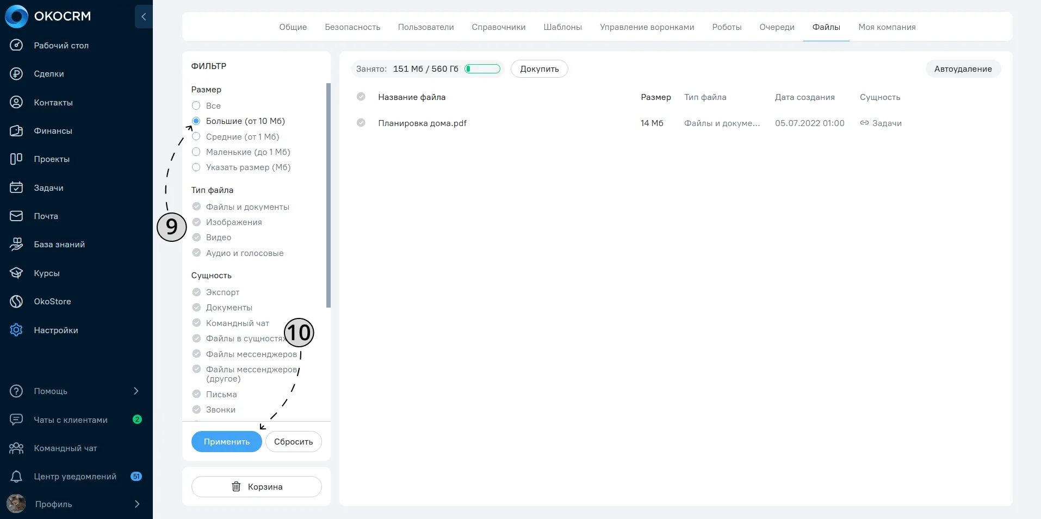Toggle Изображения file type checkbox
The height and width of the screenshot is (519, 1041).
(x=196, y=222)
